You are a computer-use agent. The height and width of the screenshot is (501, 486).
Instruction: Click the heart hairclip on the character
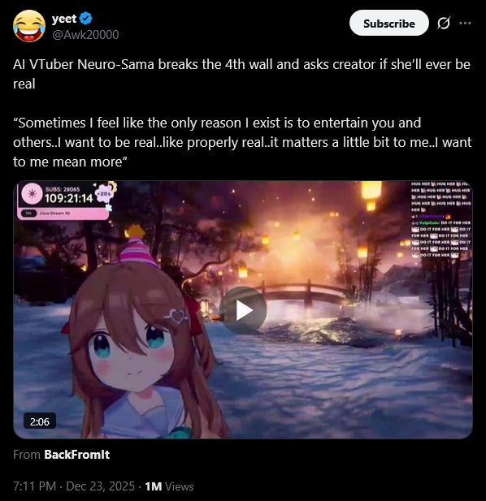click(177, 316)
